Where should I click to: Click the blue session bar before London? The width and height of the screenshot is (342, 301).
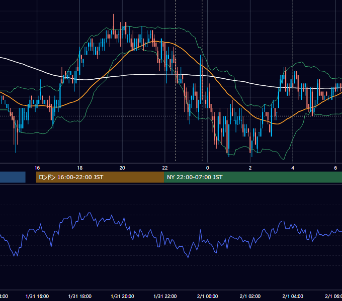coord(13,177)
